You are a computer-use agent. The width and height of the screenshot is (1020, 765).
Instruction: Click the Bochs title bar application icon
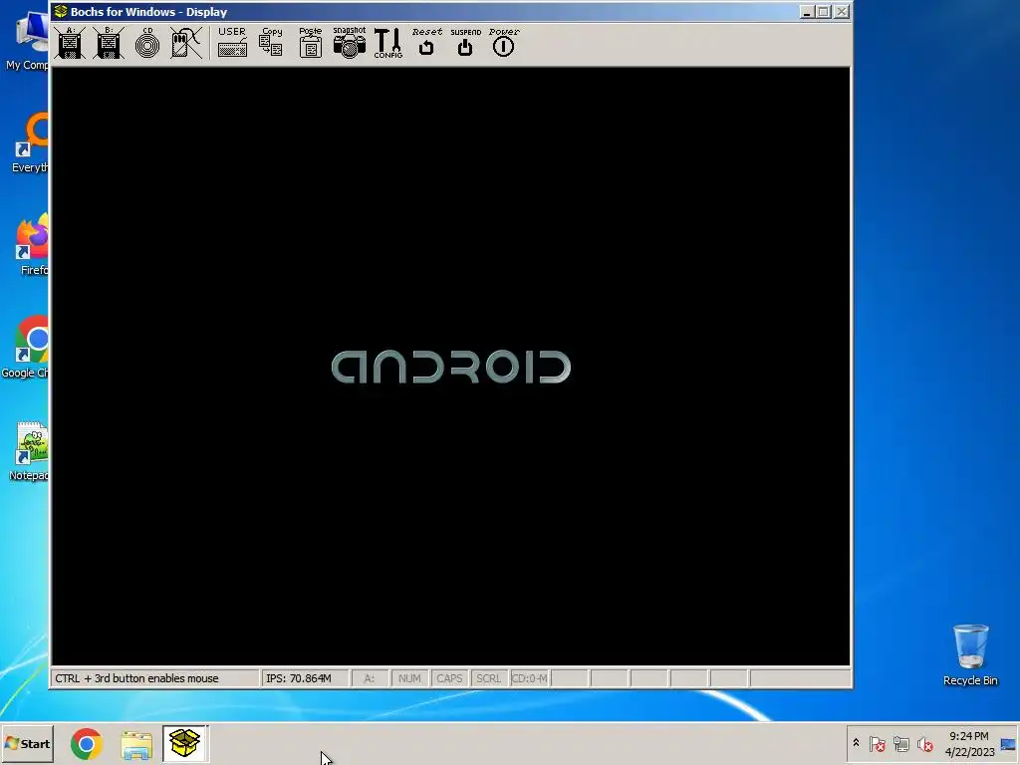61,12
